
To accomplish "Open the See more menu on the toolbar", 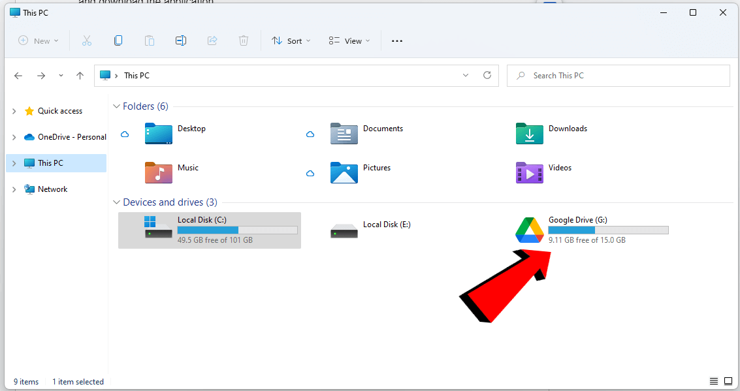I will pyautogui.click(x=396, y=40).
